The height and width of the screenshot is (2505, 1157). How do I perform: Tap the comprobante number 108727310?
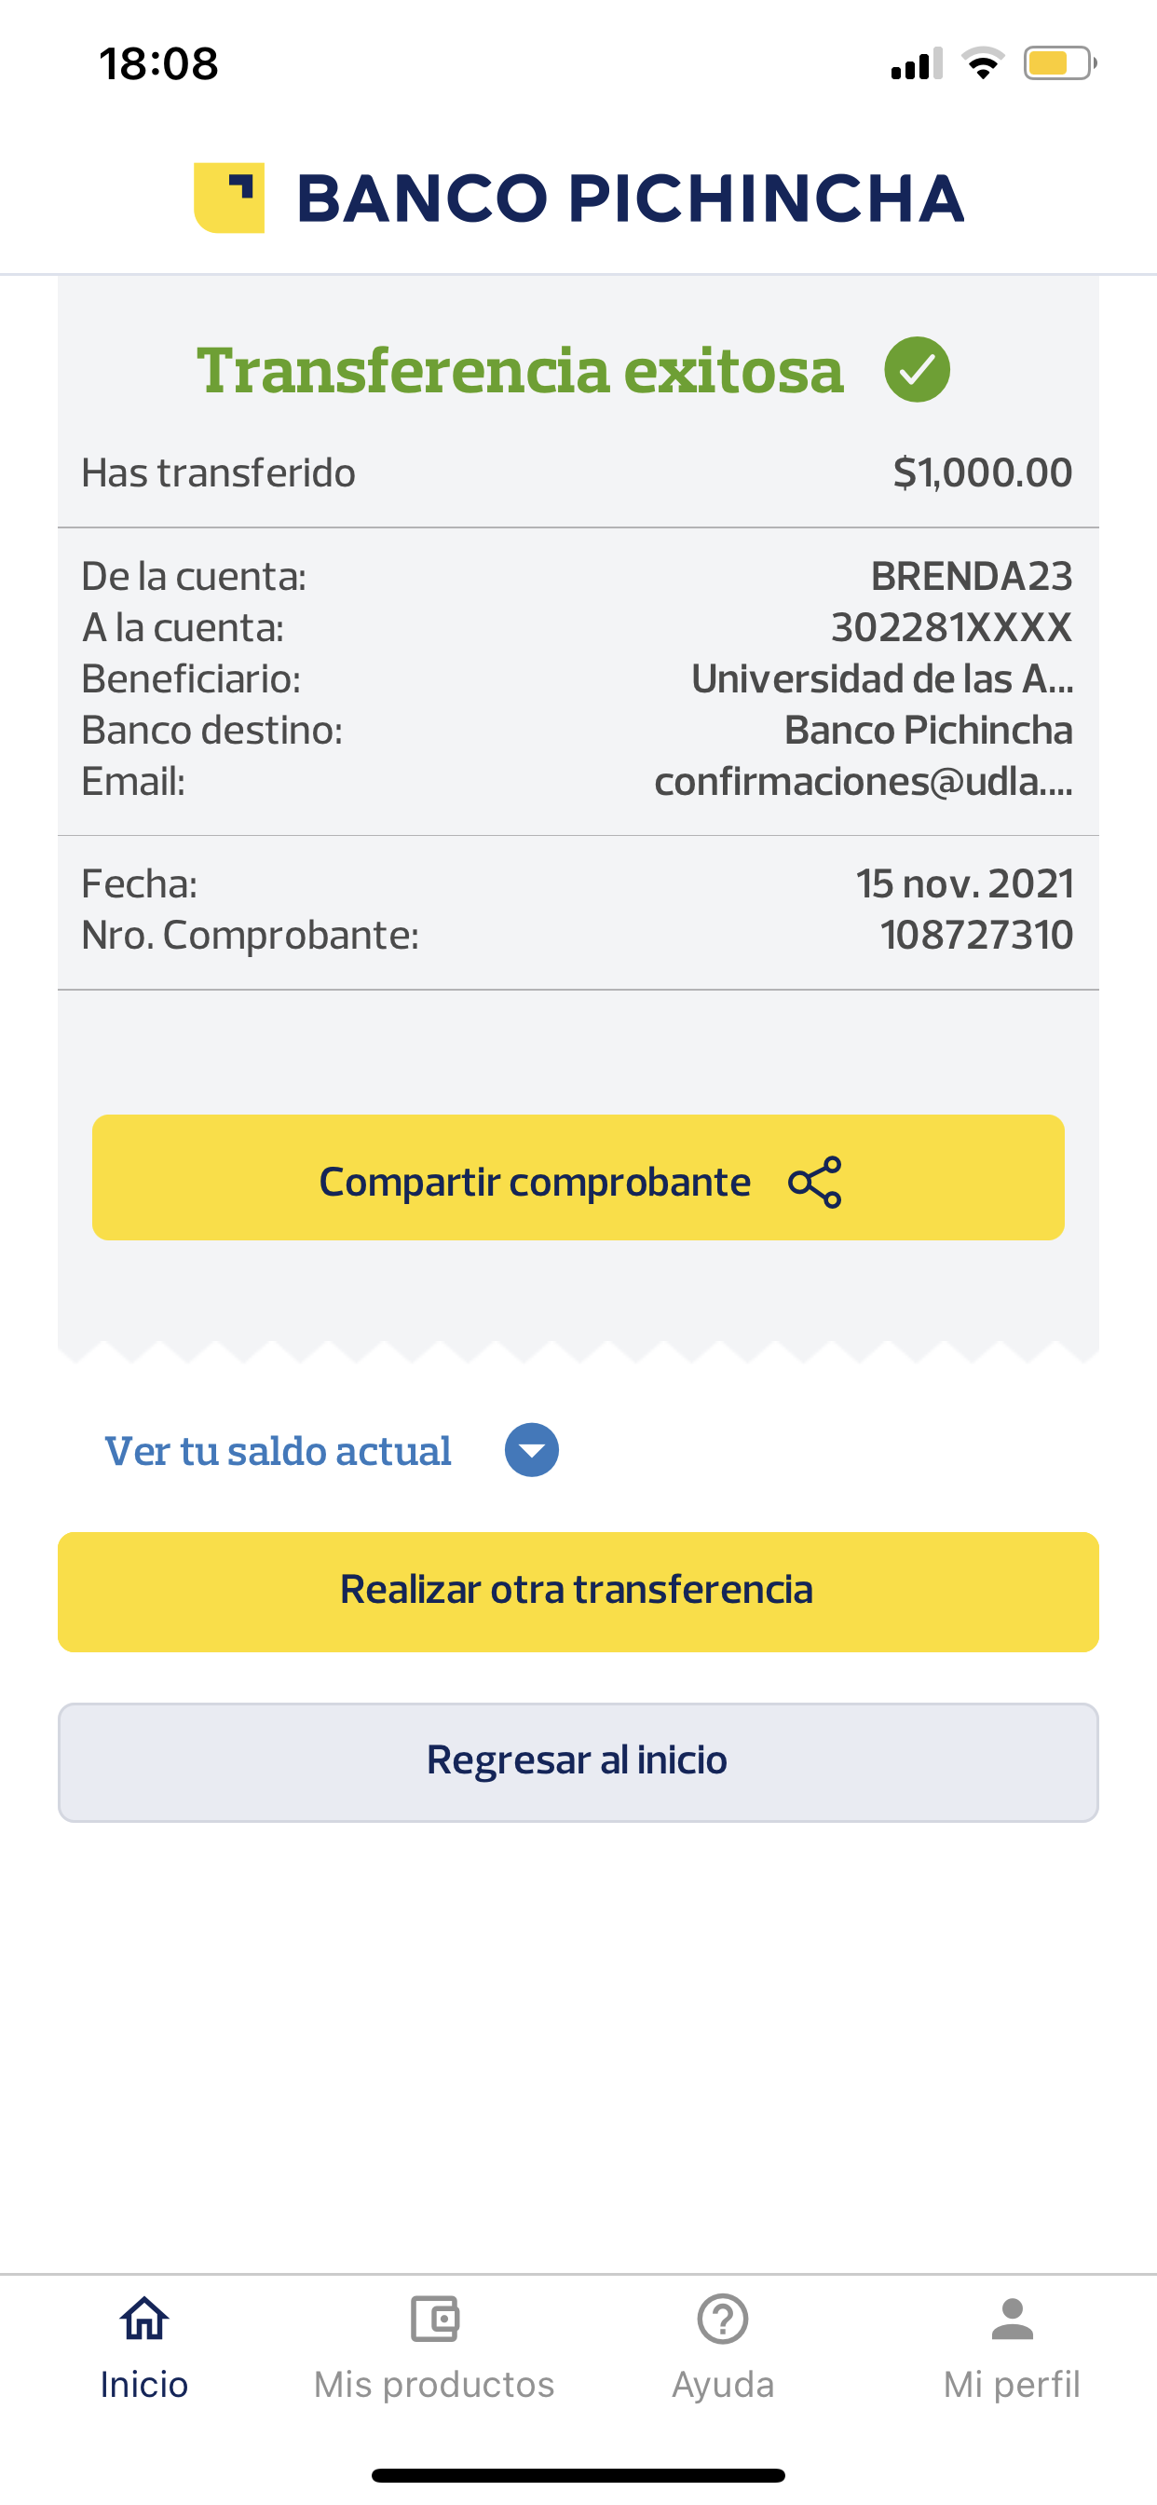[976, 935]
